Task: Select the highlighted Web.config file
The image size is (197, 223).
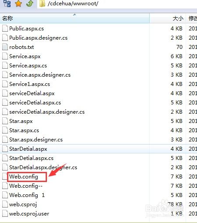Action: coord(24,177)
